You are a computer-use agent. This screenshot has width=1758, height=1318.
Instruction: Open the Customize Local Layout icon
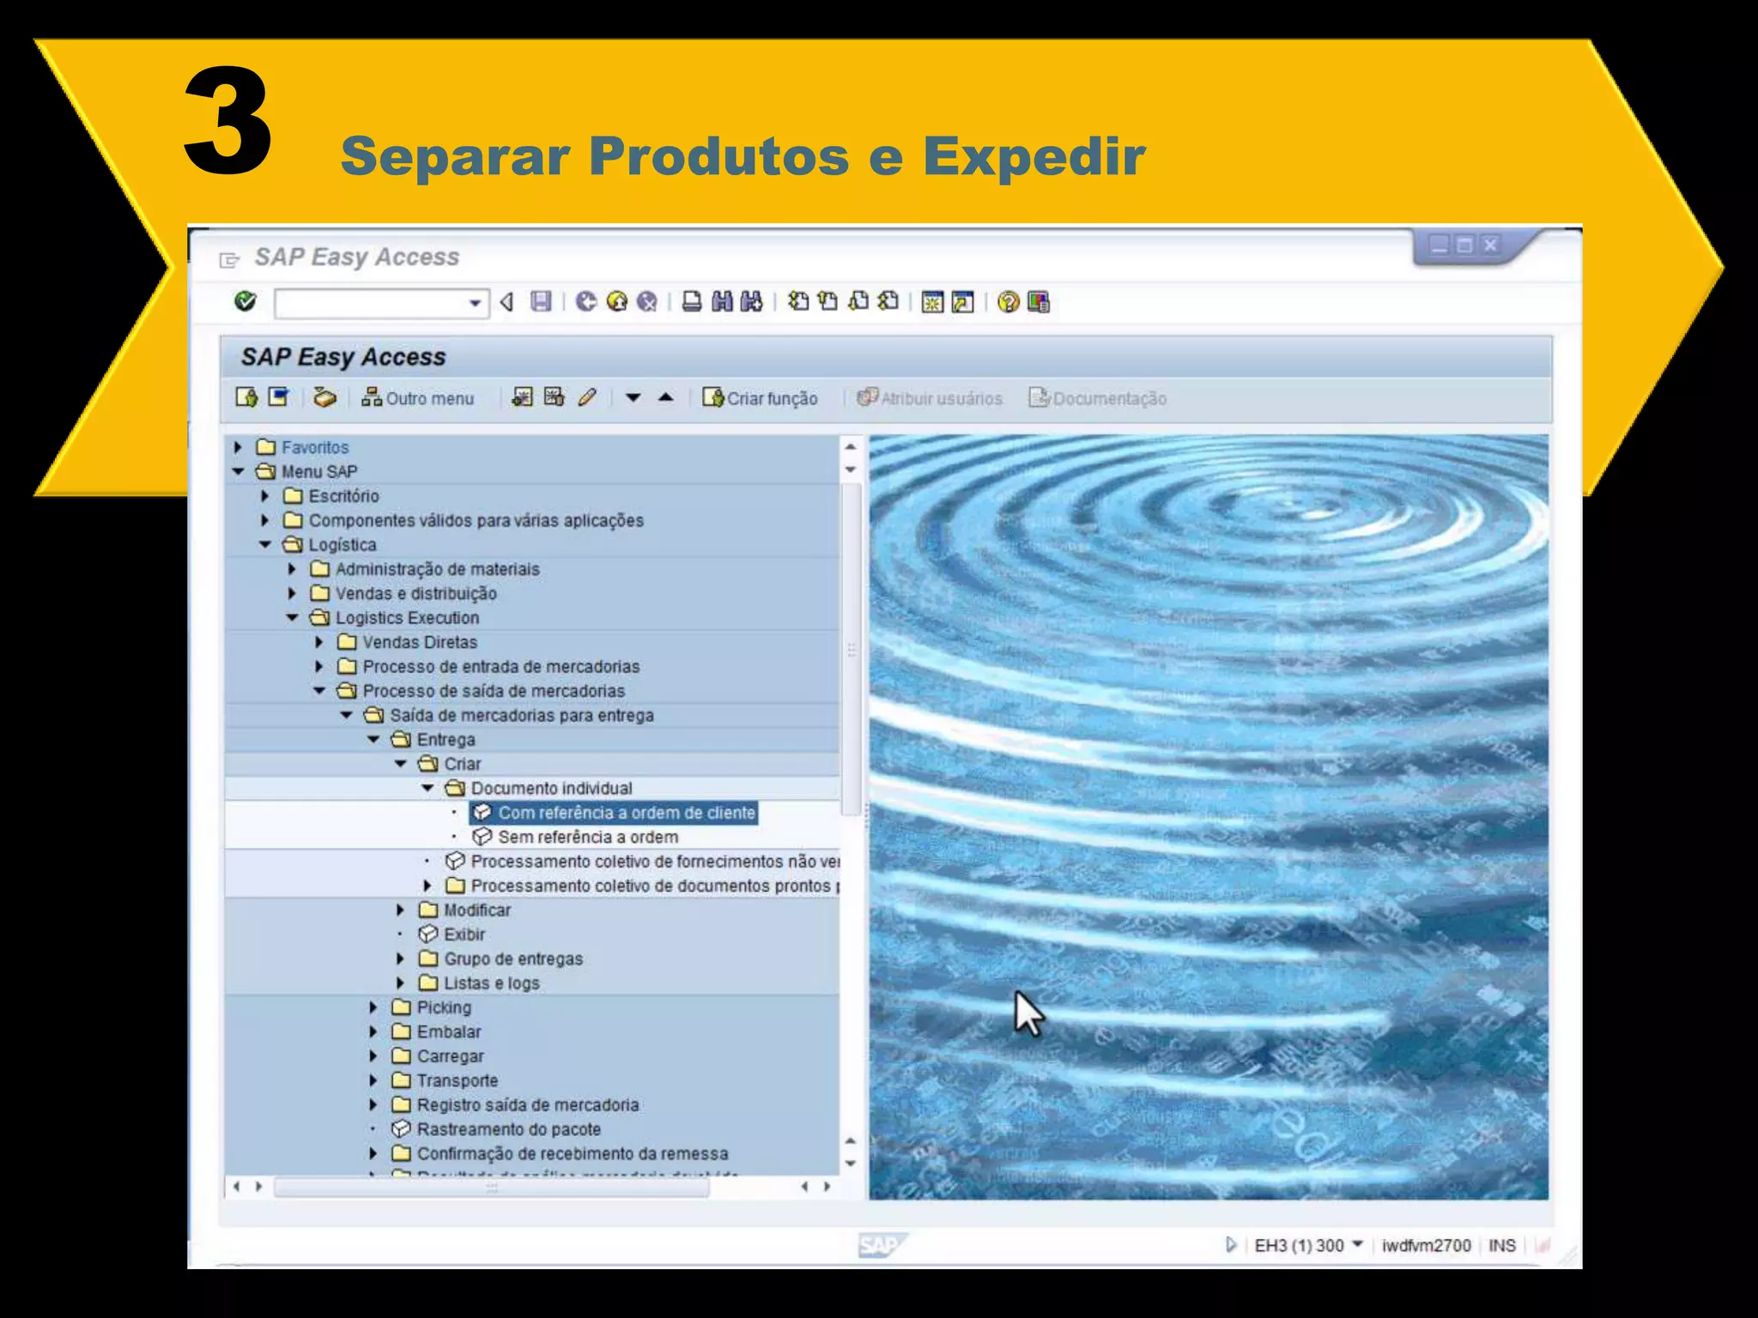click(x=1039, y=302)
